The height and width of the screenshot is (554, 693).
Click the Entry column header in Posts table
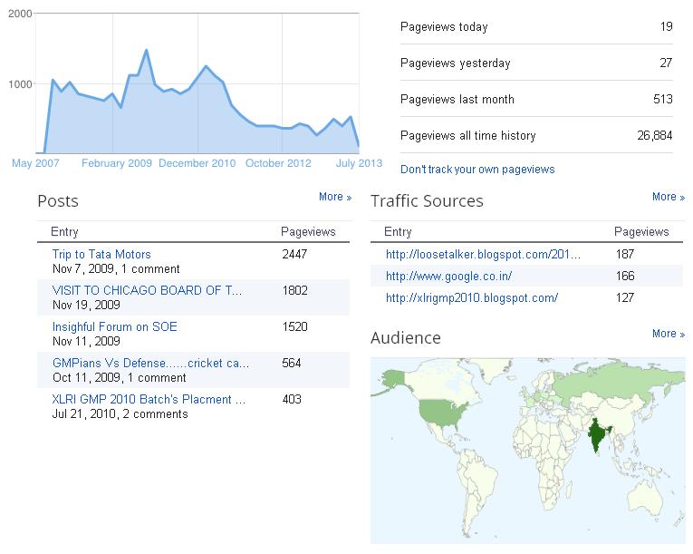(64, 231)
